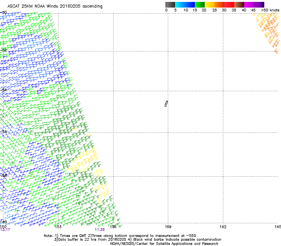
Task: Click the '25' label under the color scale
Action: [215, 10]
